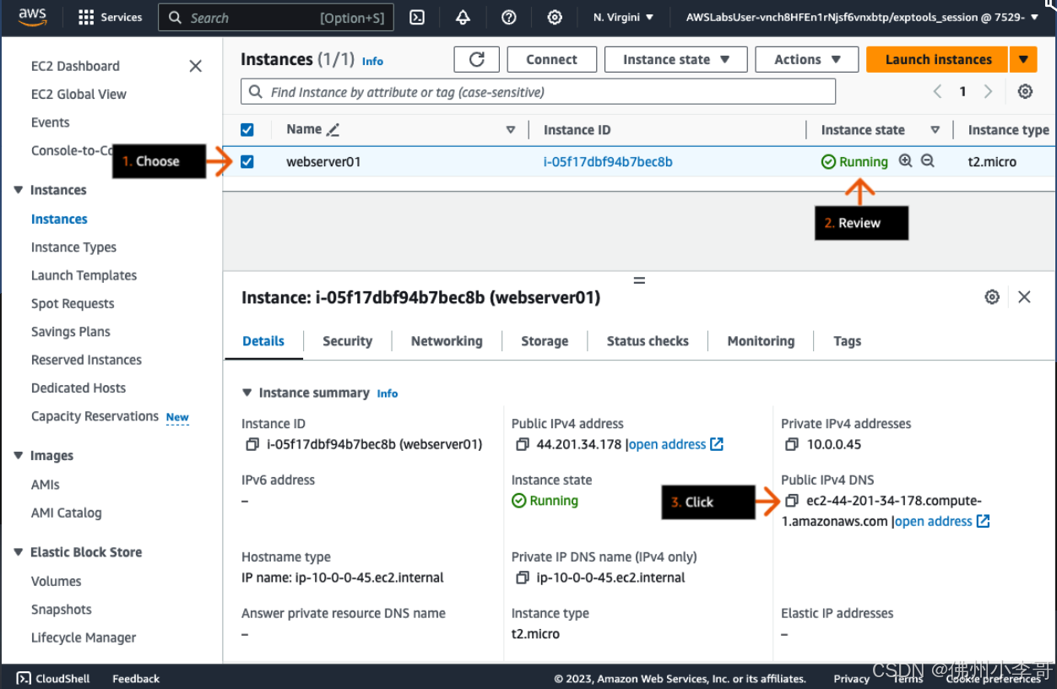Click the help question mark icon

508,18
